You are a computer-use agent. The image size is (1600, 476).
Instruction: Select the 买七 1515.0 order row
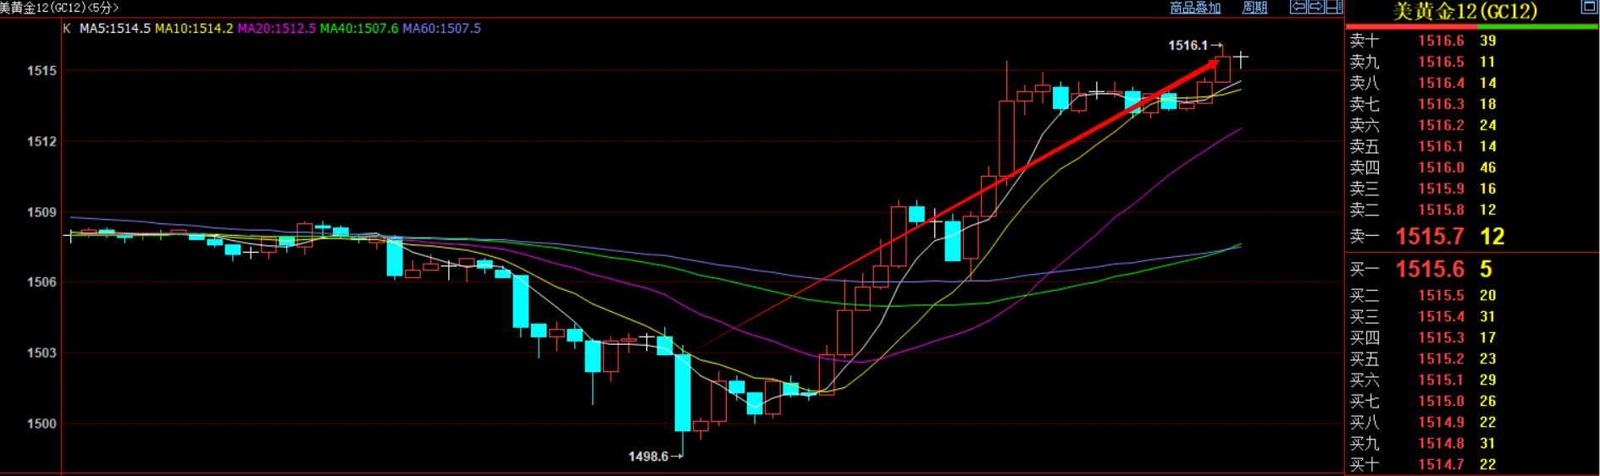pos(1472,402)
